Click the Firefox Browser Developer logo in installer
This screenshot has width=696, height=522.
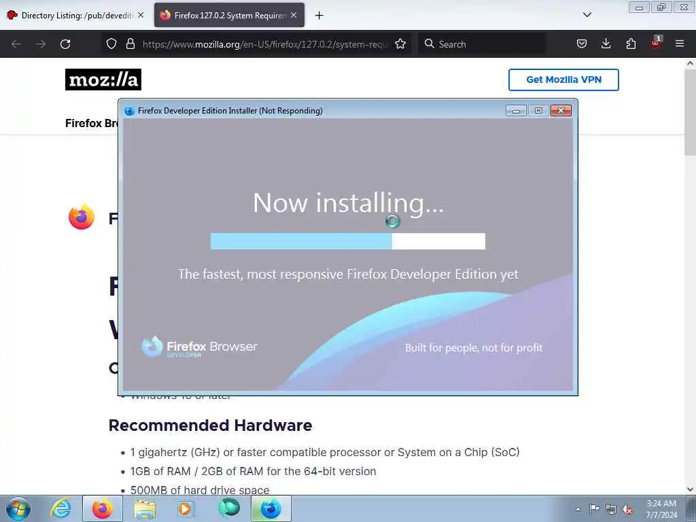coord(199,347)
